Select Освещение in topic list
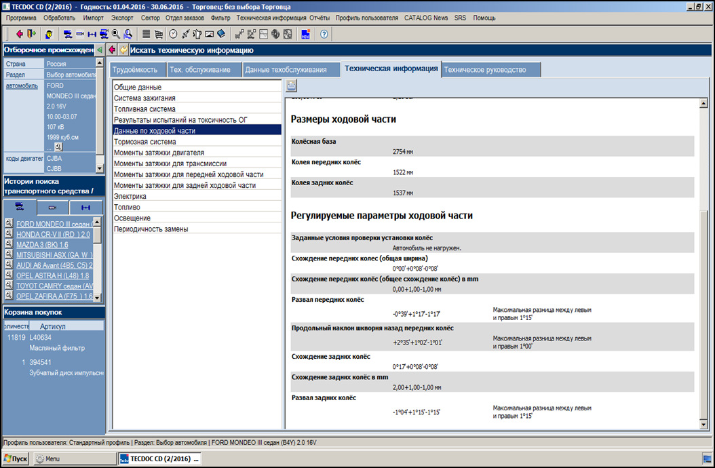This screenshot has width=715, height=468. (197, 218)
